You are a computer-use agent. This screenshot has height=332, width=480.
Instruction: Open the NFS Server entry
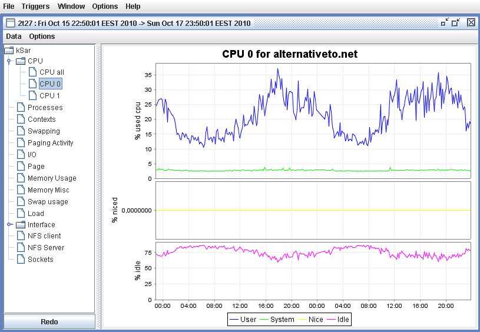pos(46,248)
